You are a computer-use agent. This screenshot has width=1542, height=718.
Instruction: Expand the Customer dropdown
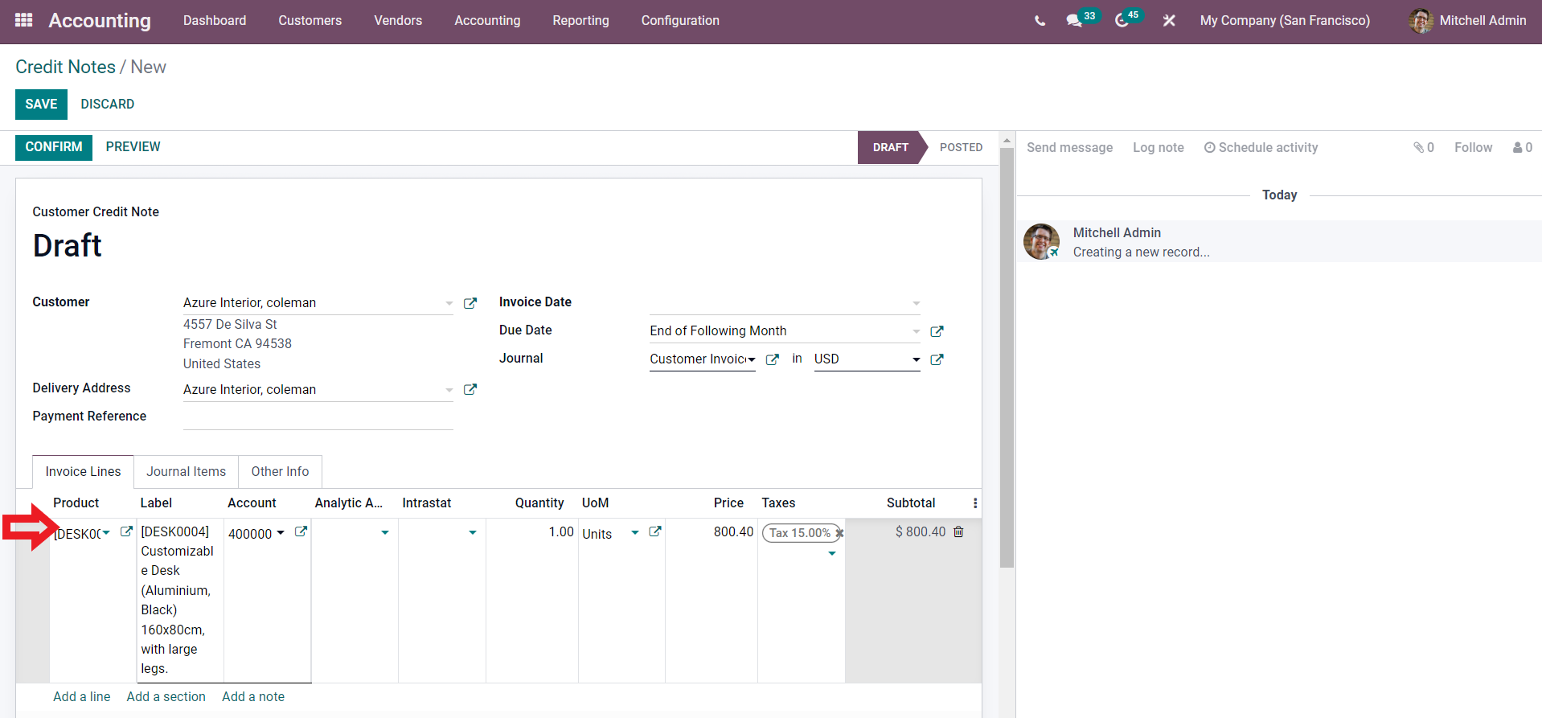coord(449,303)
